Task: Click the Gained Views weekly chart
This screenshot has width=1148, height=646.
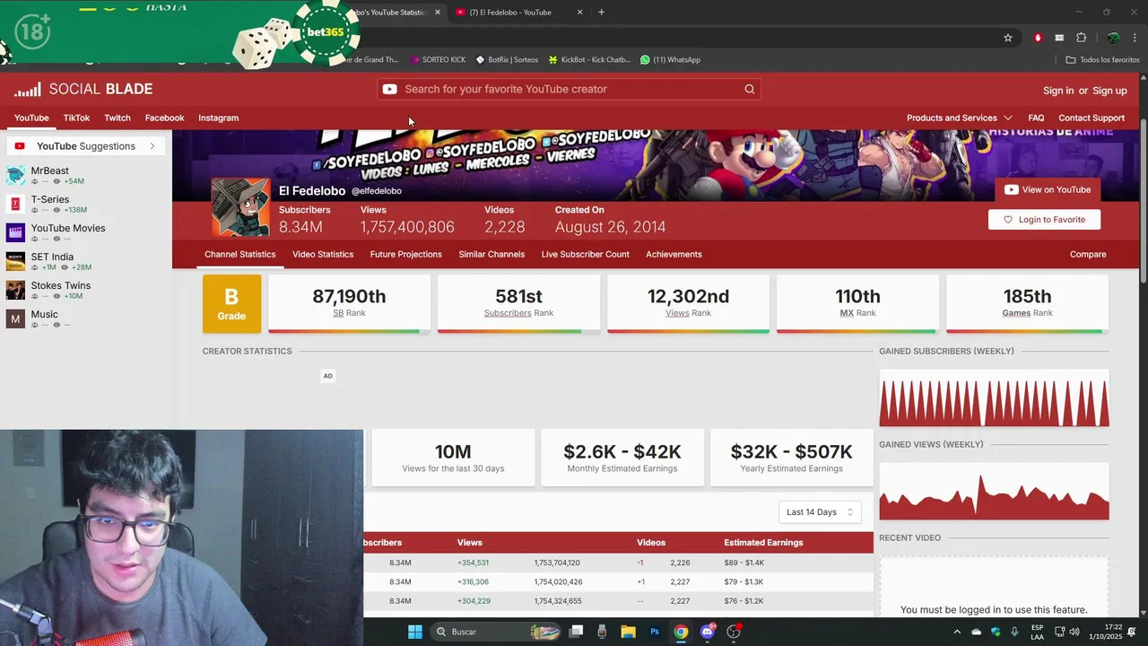Action: (x=994, y=491)
